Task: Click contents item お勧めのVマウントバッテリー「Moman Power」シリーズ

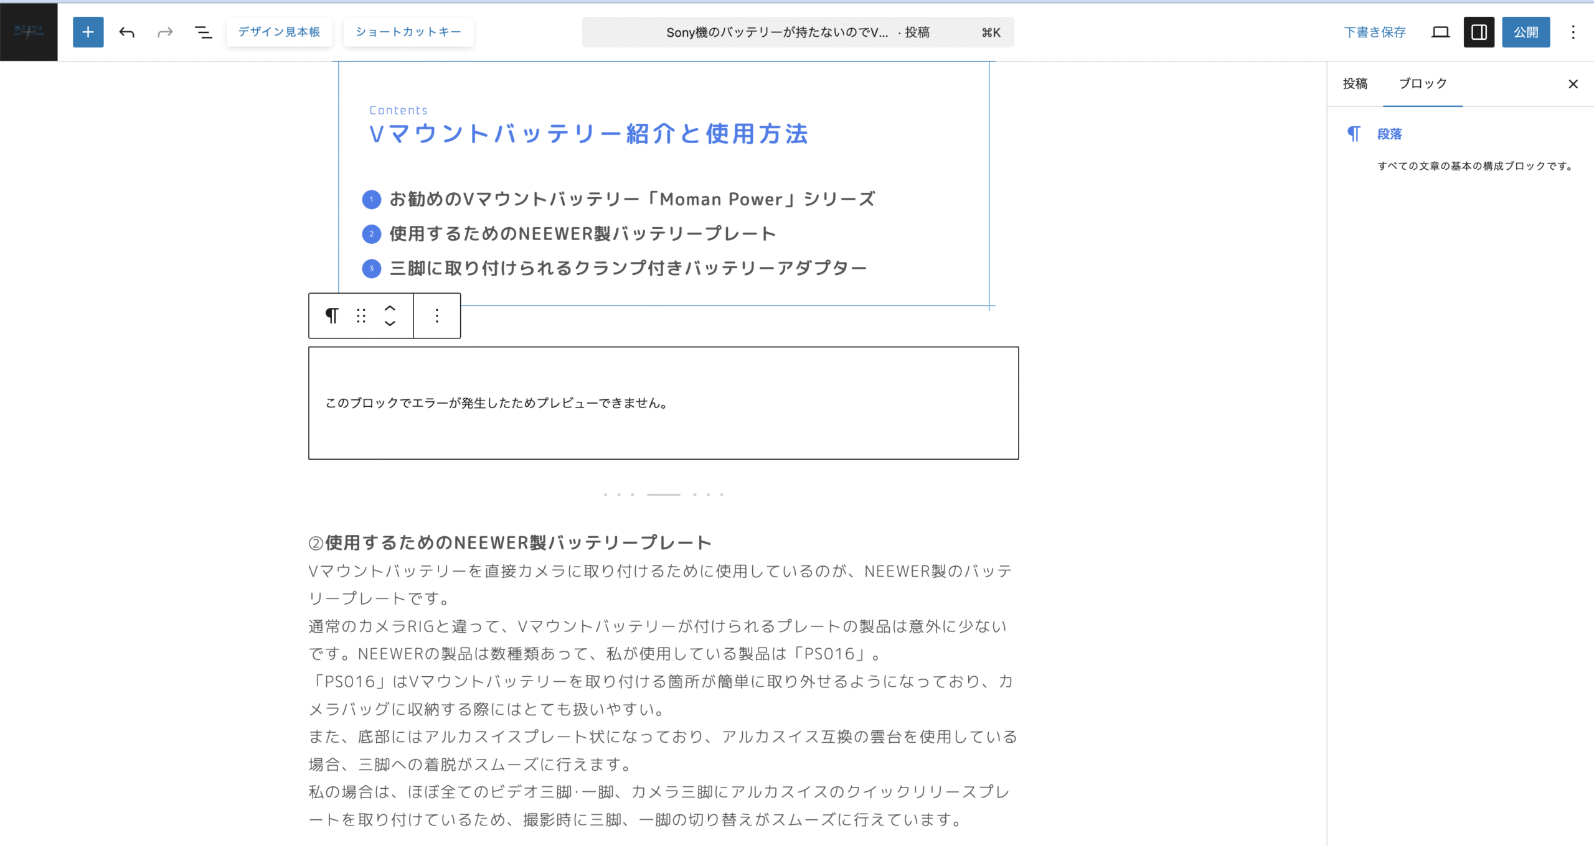Action: click(632, 199)
